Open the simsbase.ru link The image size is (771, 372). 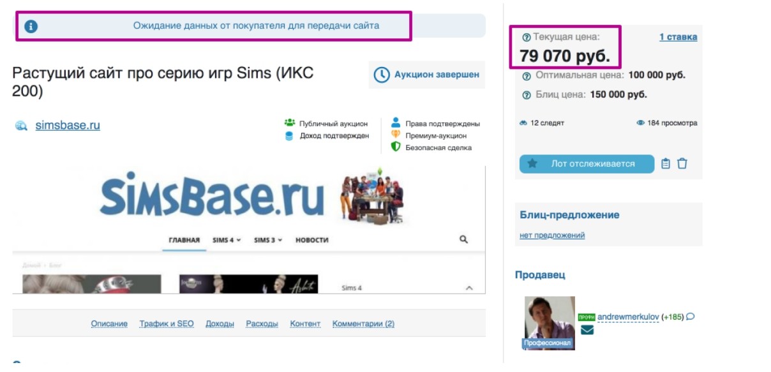point(67,126)
